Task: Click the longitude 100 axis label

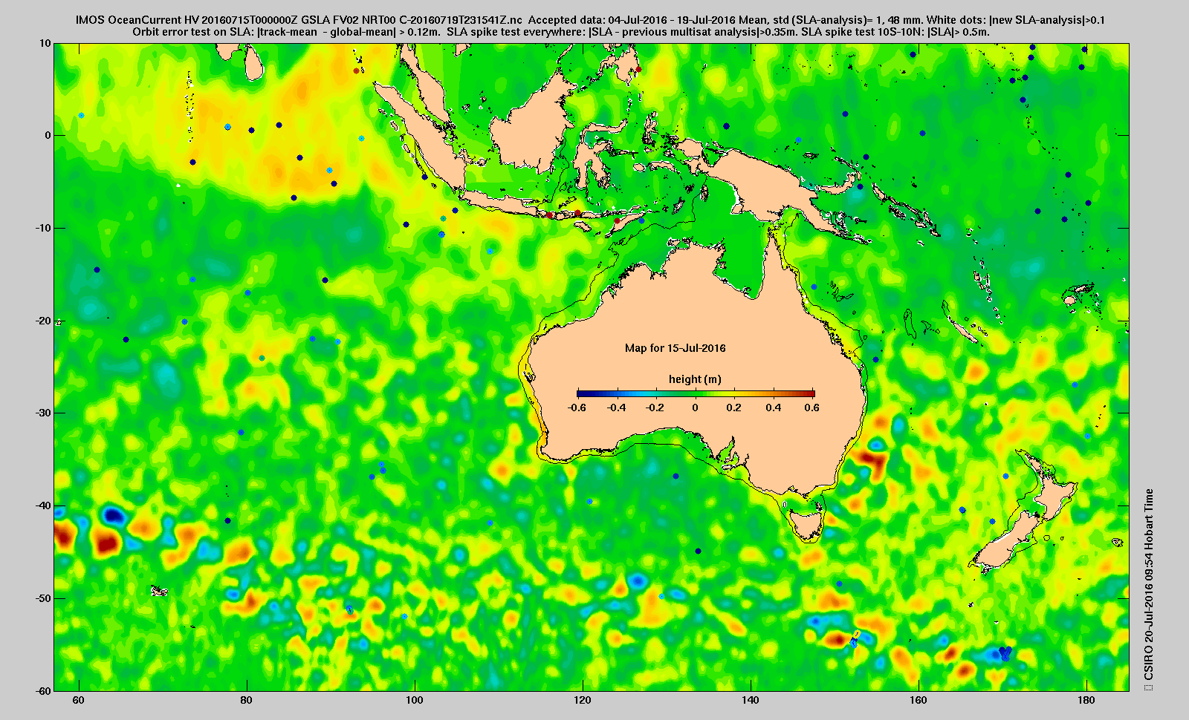Action: pos(415,700)
